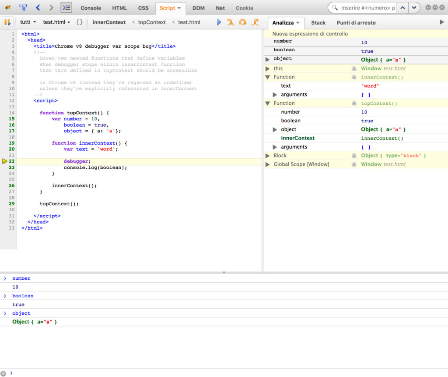Image resolution: width=448 pixels, height=377 pixels.
Task: Click the text "word" value row
Action: tap(356, 86)
